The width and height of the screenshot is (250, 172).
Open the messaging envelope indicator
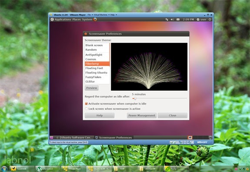click(x=178, y=20)
